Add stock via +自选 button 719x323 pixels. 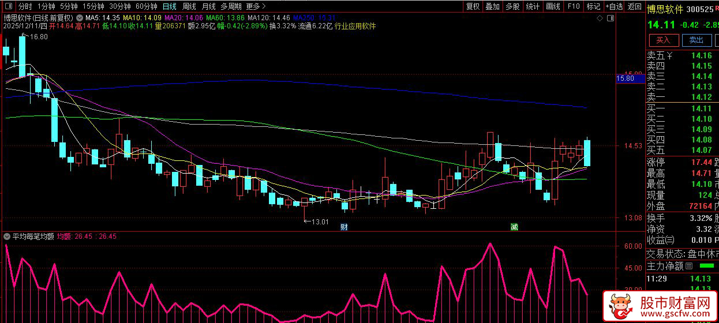pos(614,7)
